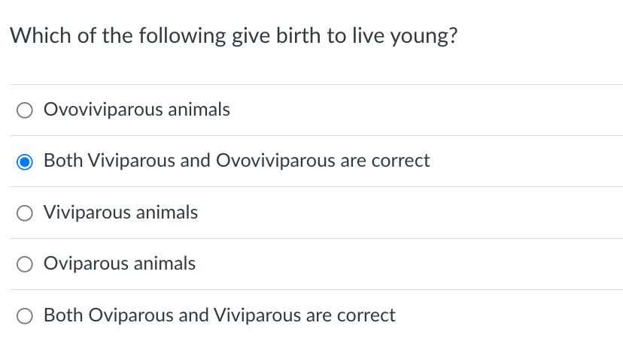Image resolution: width=623 pixels, height=350 pixels.
Task: Select the Ovoviviparous animals radio button
Action: pos(25,110)
